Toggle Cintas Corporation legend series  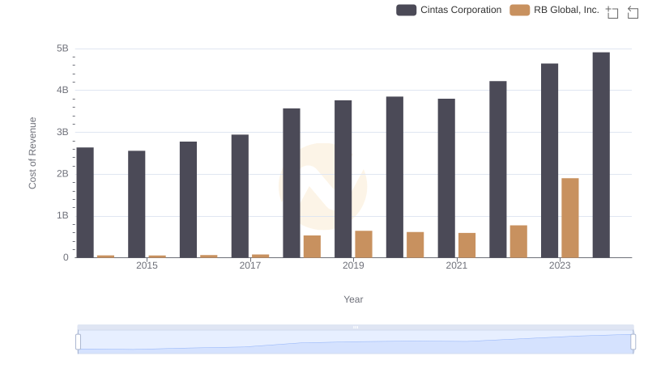[449, 10]
